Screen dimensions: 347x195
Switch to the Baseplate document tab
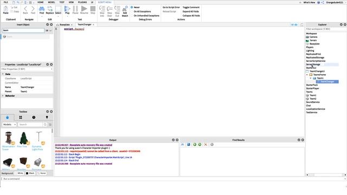(65, 24)
